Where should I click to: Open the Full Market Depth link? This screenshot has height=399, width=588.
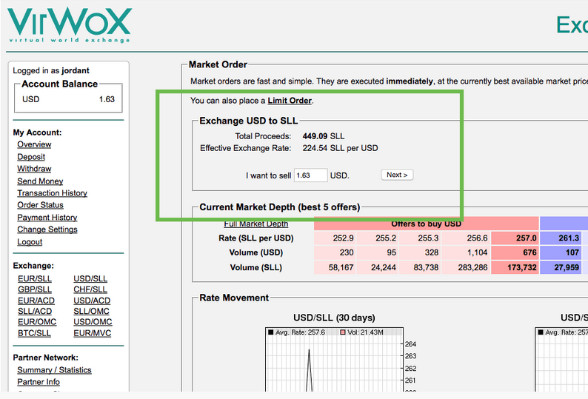pyautogui.click(x=256, y=224)
